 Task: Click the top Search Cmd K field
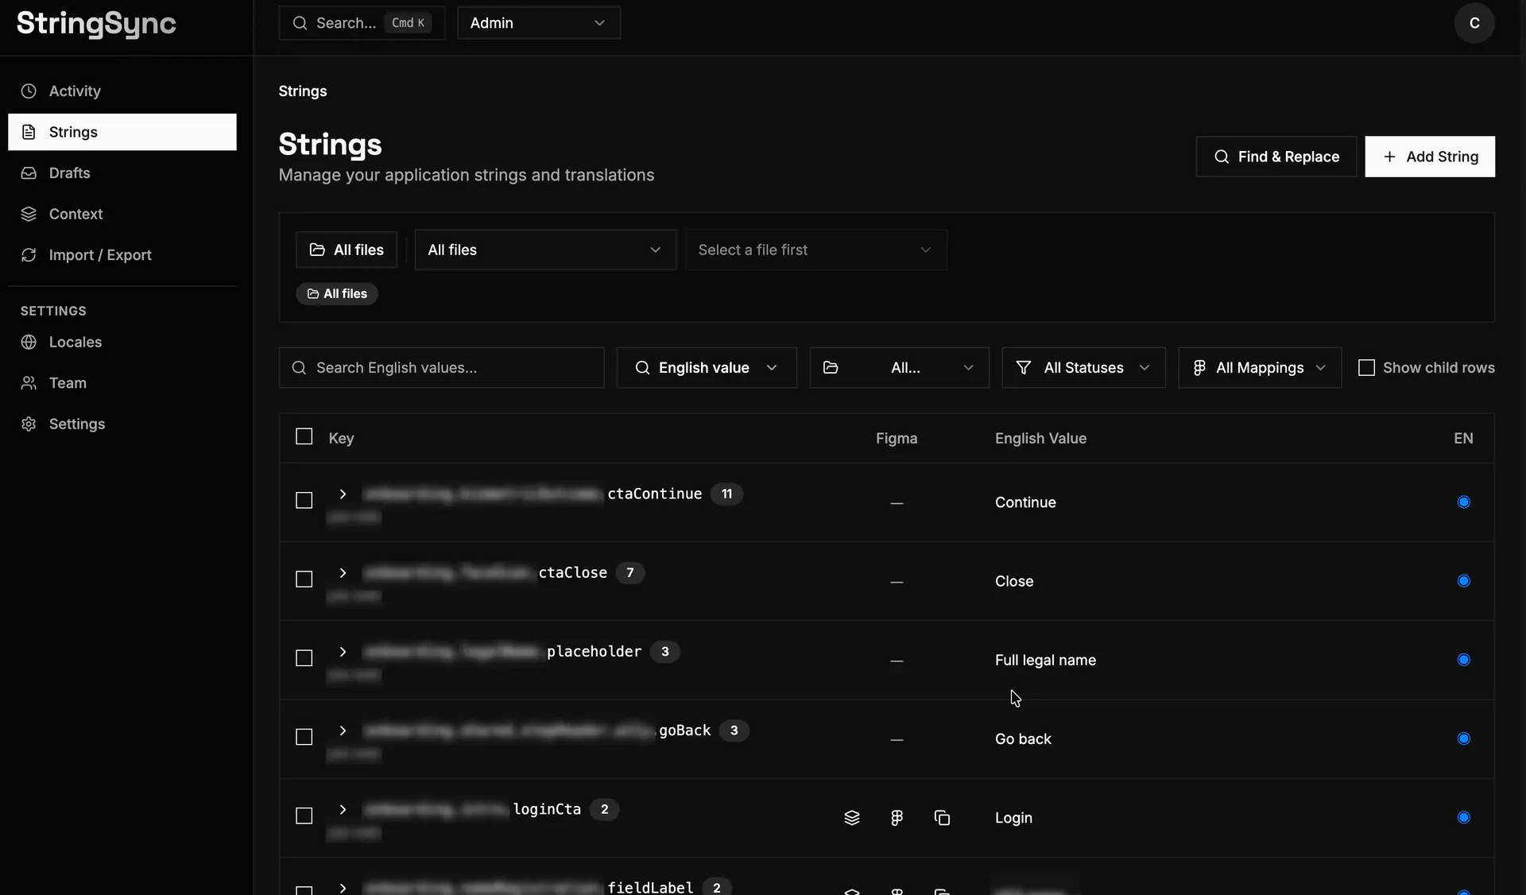[x=362, y=23]
